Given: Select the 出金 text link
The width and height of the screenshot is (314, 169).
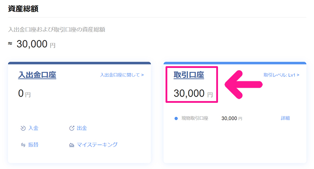Looking at the screenshot, I should (x=82, y=128).
